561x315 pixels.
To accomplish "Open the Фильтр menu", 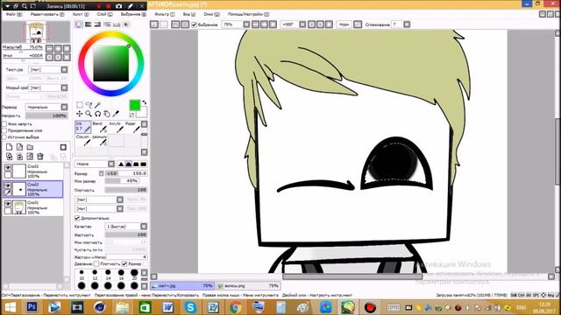I will [x=165, y=14].
